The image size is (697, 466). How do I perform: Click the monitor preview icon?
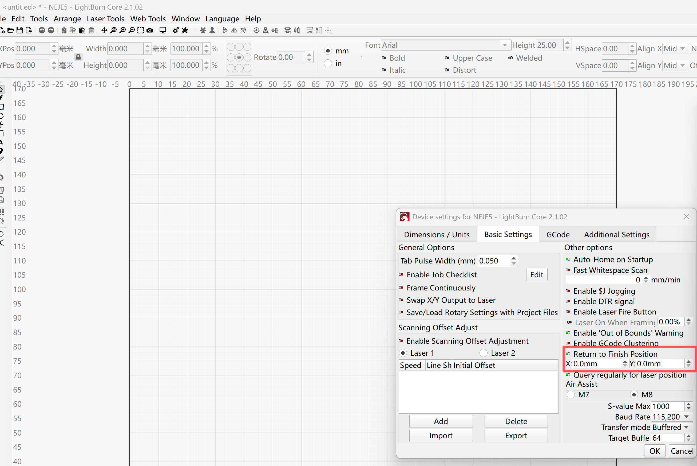click(x=163, y=30)
